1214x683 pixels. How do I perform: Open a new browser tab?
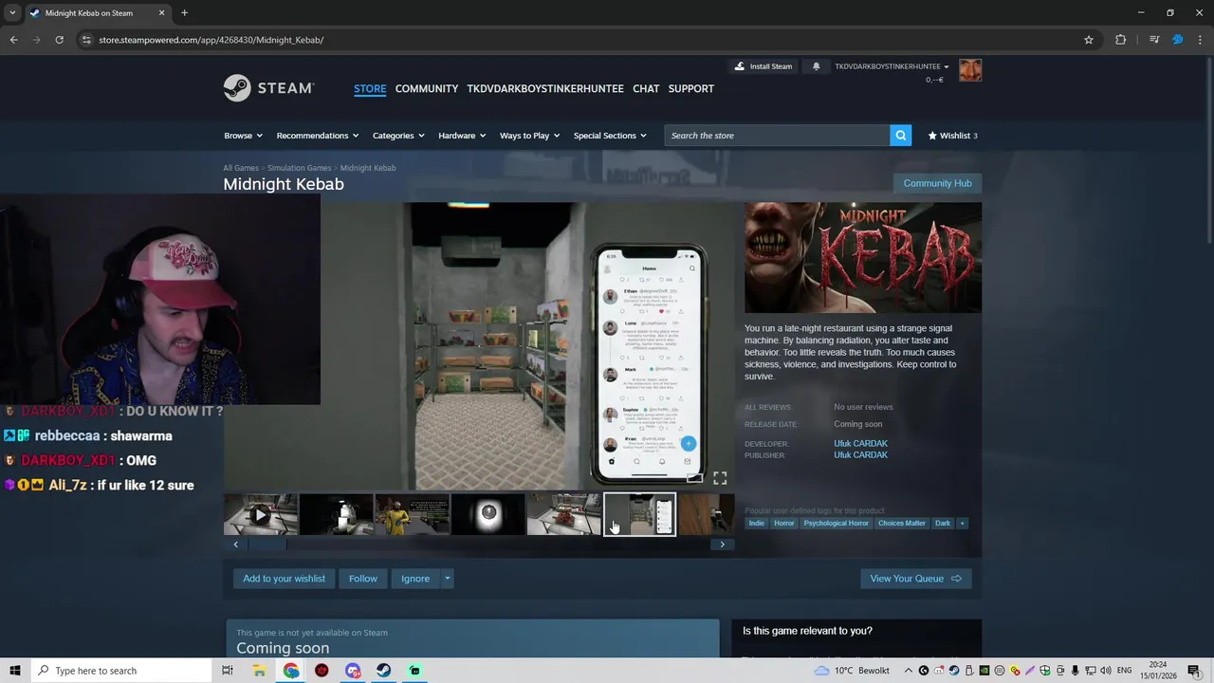click(x=184, y=13)
